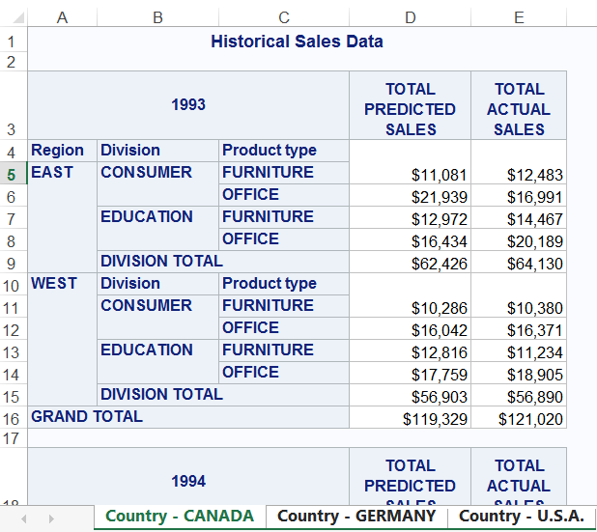597x532 pixels.
Task: Select the Historical Sales Data title cell
Action: 297,42
